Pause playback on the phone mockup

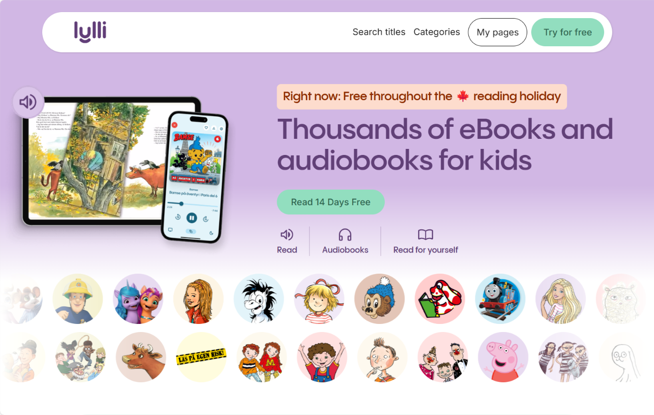click(191, 218)
